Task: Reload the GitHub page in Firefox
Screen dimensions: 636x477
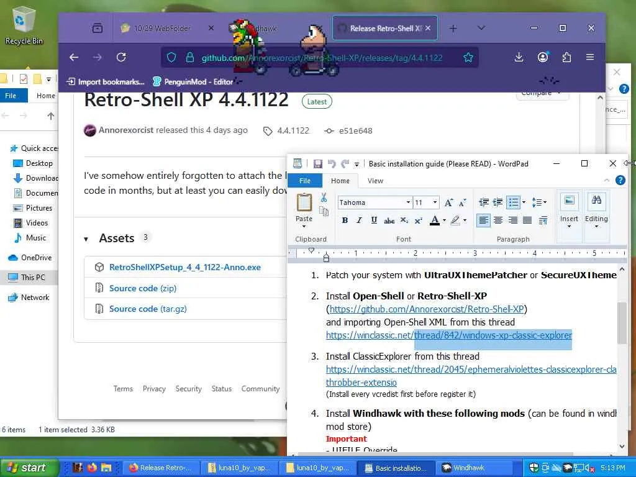Action: (121, 57)
